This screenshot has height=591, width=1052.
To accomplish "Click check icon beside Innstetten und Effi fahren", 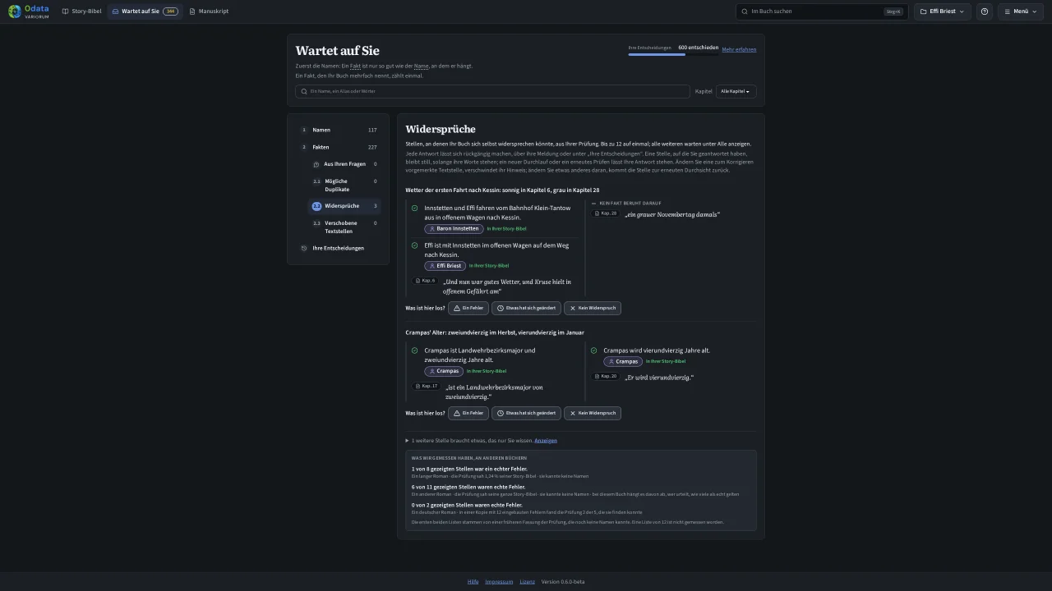I will 414,208.
